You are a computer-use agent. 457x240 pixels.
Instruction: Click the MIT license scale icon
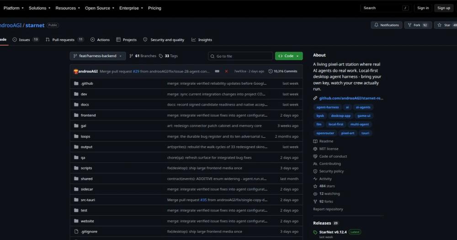pyautogui.click(x=315, y=149)
